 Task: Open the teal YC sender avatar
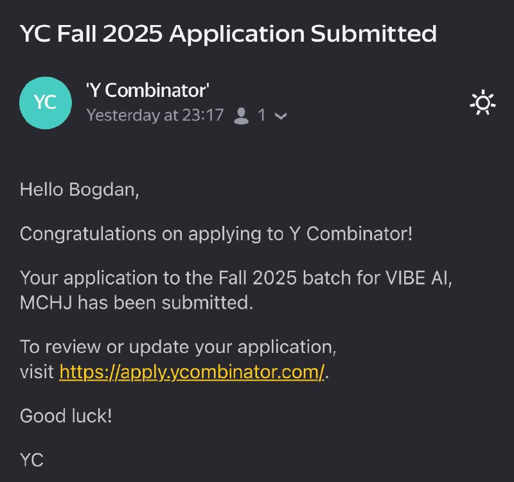coord(46,103)
